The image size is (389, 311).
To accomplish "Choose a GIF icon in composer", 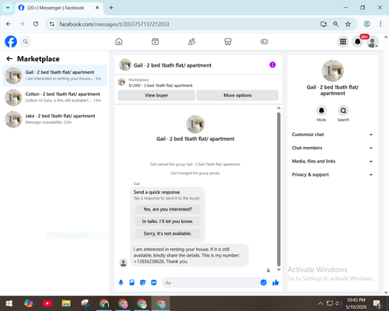I will [x=154, y=282].
